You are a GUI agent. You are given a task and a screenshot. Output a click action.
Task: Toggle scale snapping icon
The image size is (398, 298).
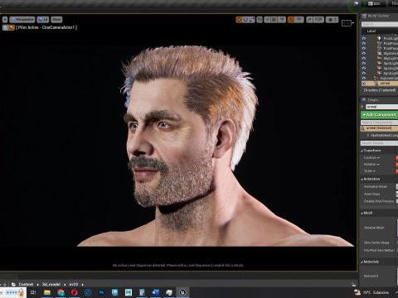tap(309, 20)
